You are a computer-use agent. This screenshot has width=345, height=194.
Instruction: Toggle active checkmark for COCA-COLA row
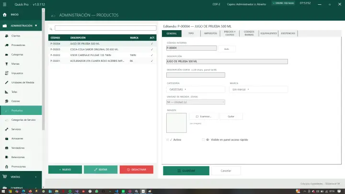tap(152, 49)
